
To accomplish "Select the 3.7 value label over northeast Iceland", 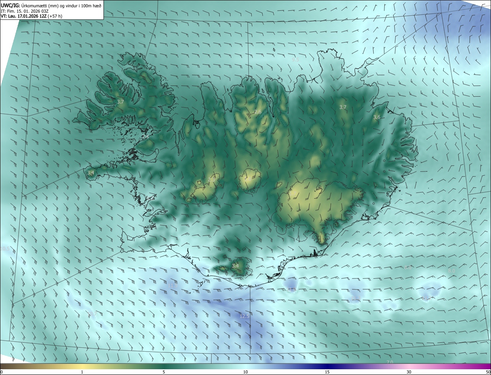I will (x=343, y=107).
